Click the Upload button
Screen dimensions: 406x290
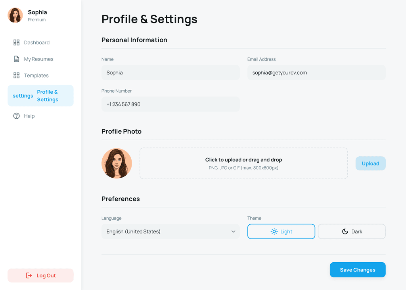click(x=370, y=163)
